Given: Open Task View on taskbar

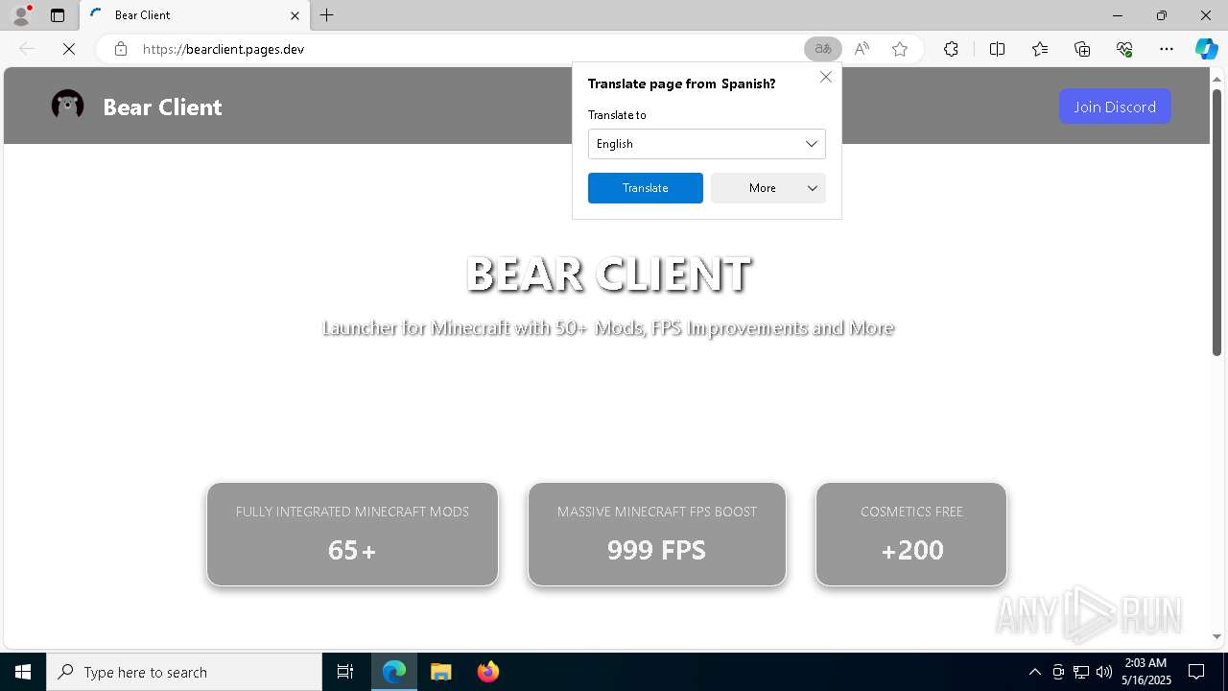Looking at the screenshot, I should [345, 672].
